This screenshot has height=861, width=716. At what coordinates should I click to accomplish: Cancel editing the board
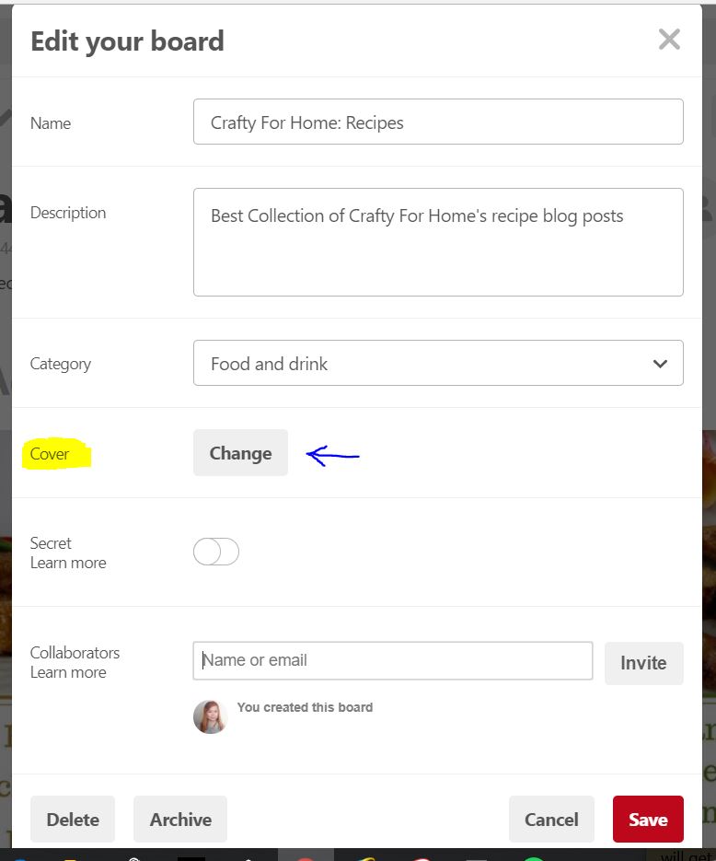pos(551,820)
